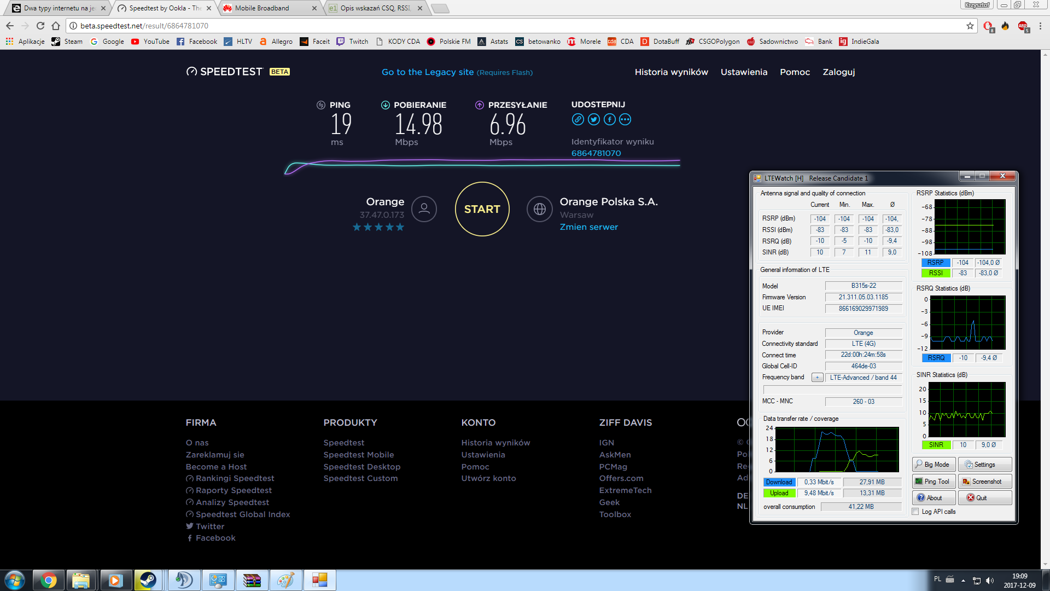This screenshot has height=591, width=1050.
Task: Open the Twitch bookmark
Action: click(352, 42)
